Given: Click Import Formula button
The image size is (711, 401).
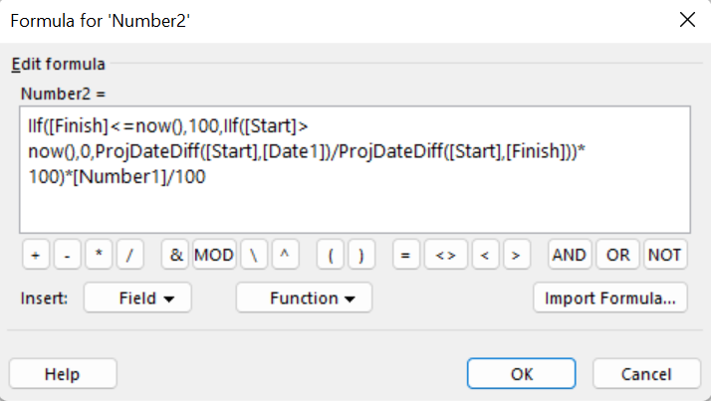Looking at the screenshot, I should (610, 298).
